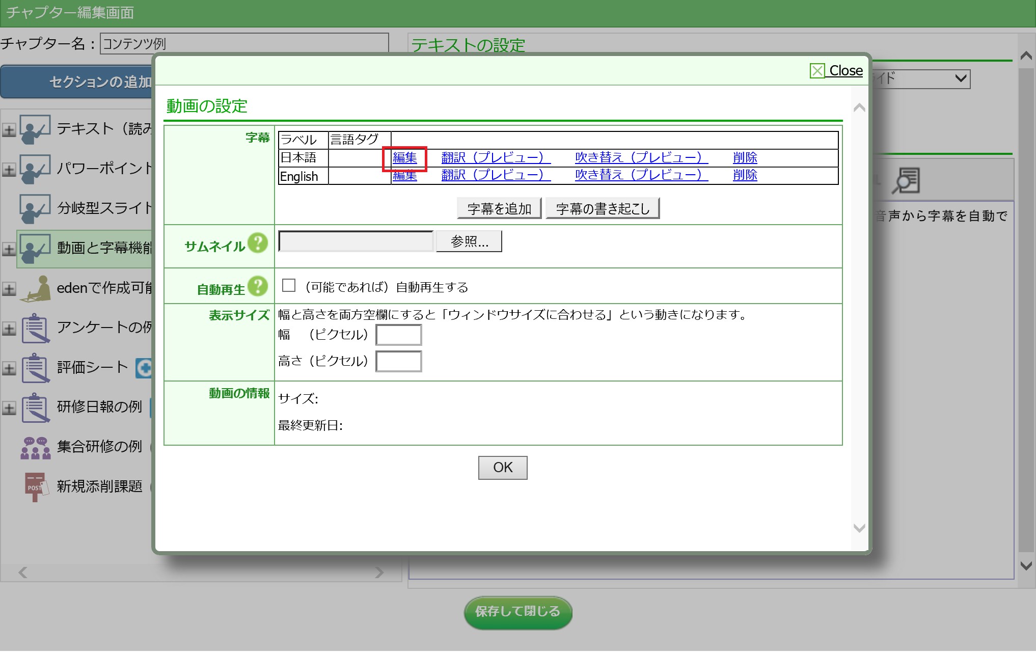Click the presenter icon beside パワーポイント item
The height and width of the screenshot is (652, 1036).
click(35, 169)
